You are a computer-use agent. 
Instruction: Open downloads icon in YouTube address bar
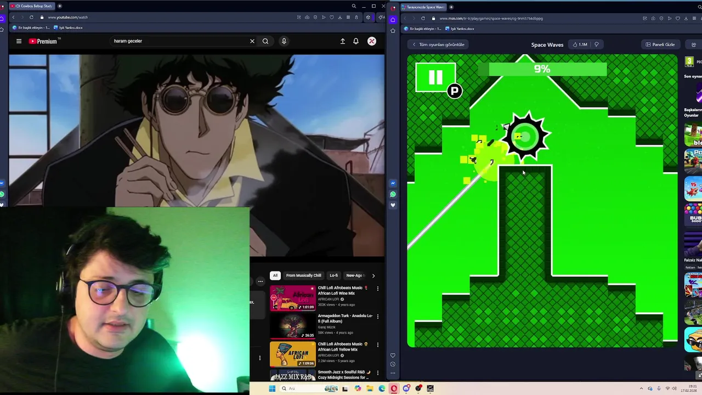339,17
